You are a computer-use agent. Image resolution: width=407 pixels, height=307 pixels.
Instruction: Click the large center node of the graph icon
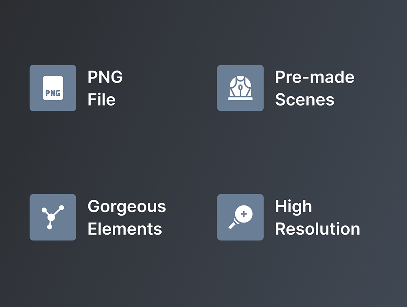(51, 218)
